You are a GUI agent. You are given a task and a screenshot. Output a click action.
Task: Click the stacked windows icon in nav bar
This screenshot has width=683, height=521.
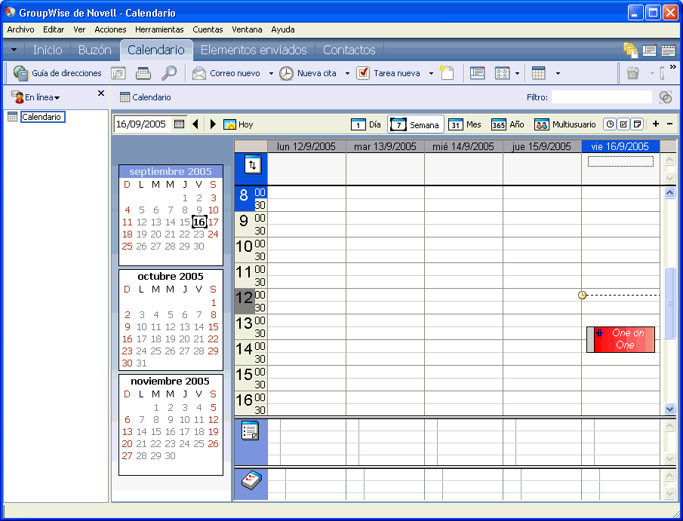click(630, 50)
